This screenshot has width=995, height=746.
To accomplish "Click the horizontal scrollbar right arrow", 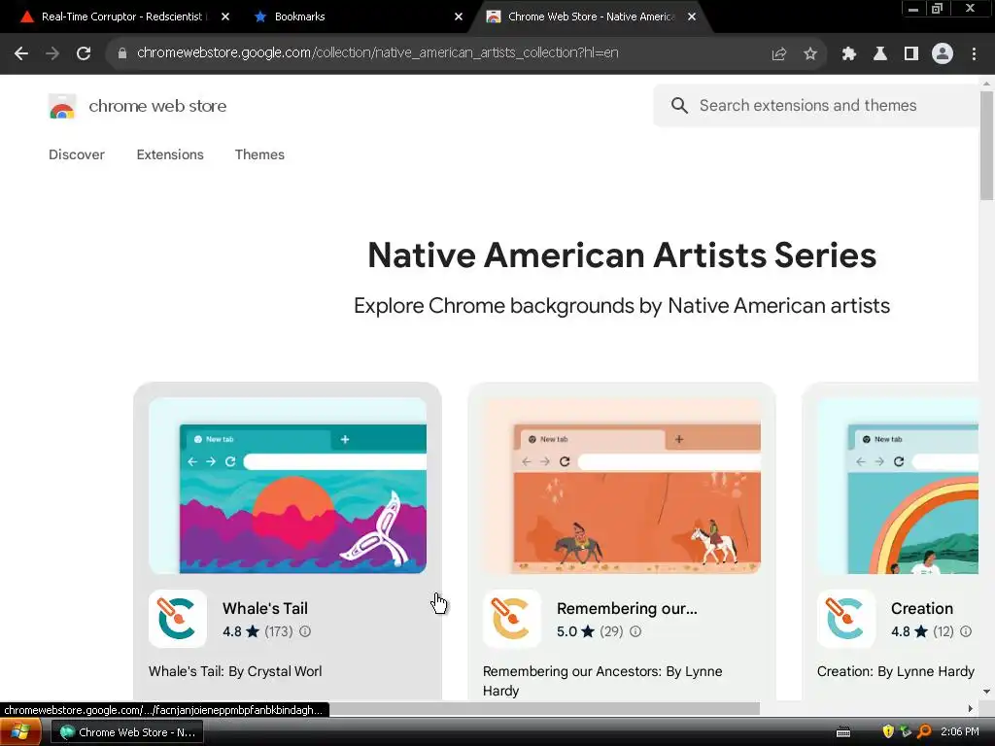I will coord(971,708).
